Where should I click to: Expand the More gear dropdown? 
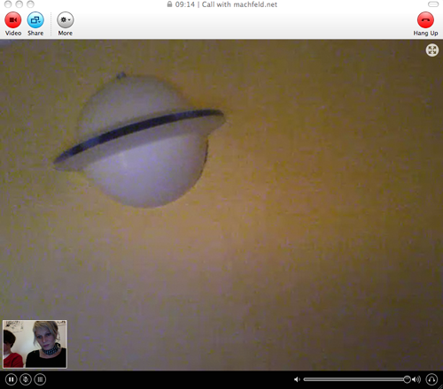pyautogui.click(x=66, y=20)
